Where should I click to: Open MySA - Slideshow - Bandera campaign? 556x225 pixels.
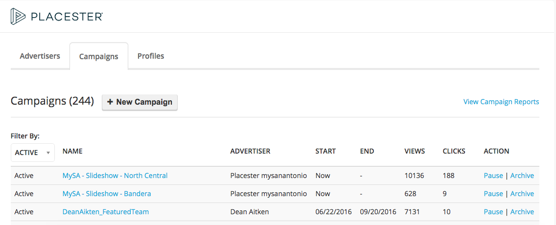click(107, 194)
